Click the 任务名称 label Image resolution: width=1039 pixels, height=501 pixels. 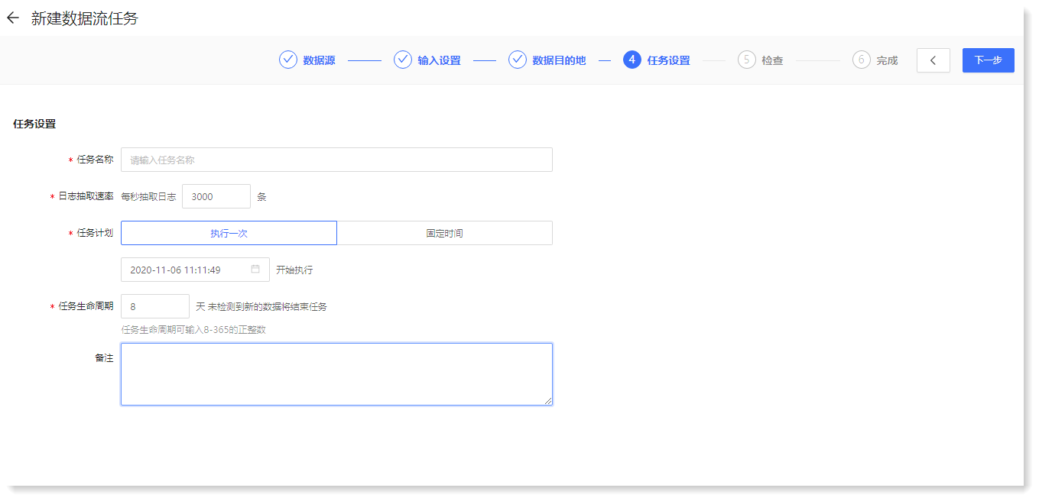coord(95,160)
